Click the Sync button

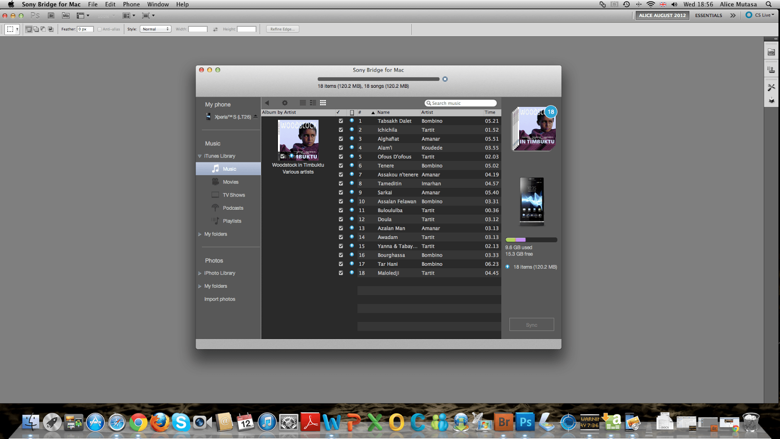click(x=532, y=325)
